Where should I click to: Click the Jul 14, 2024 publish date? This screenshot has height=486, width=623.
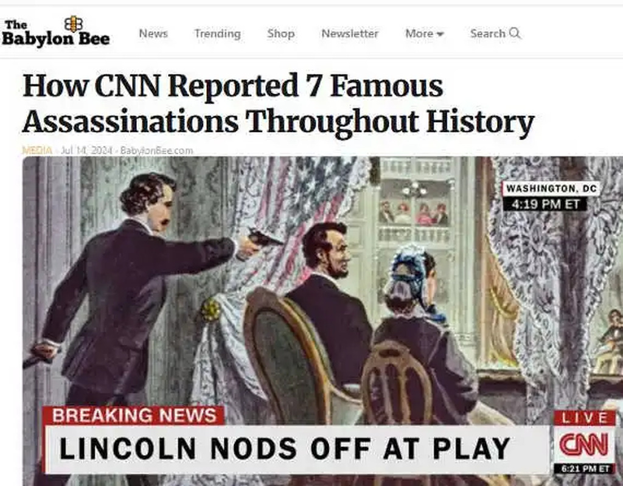point(86,151)
